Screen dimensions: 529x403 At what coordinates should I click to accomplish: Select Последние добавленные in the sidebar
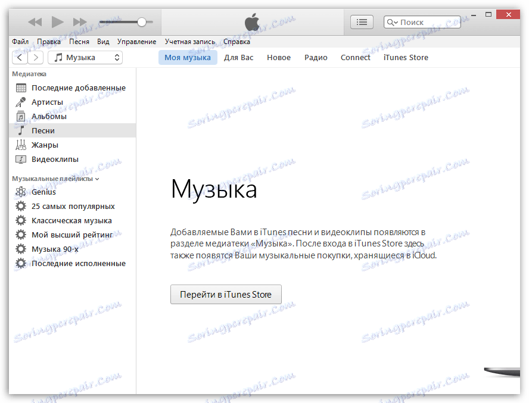(x=73, y=88)
